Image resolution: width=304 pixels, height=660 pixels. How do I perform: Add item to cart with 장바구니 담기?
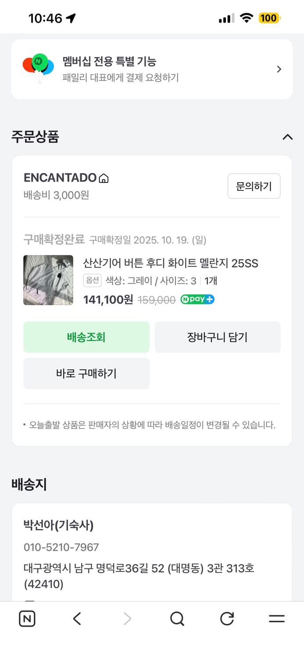218,337
